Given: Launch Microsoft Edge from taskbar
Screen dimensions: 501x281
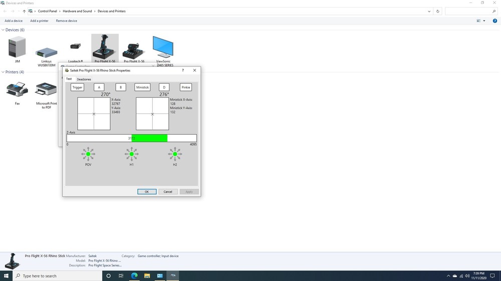Looking at the screenshot, I should pyautogui.click(x=134, y=276).
